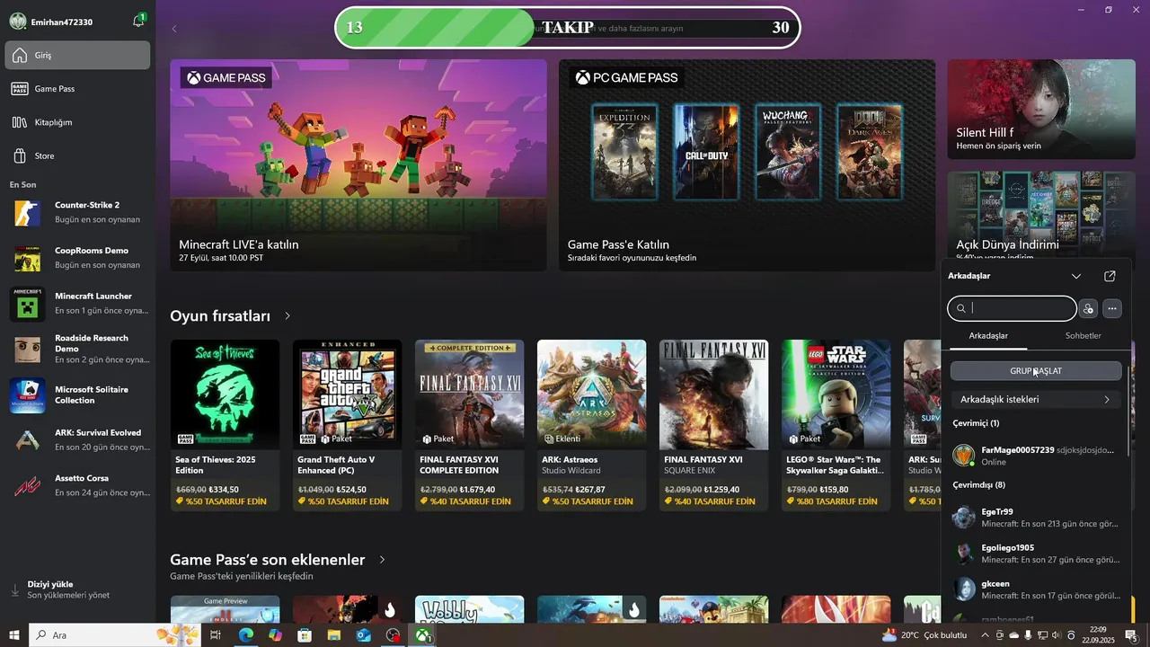Click add friend icon
The height and width of the screenshot is (647, 1150).
(x=1088, y=308)
